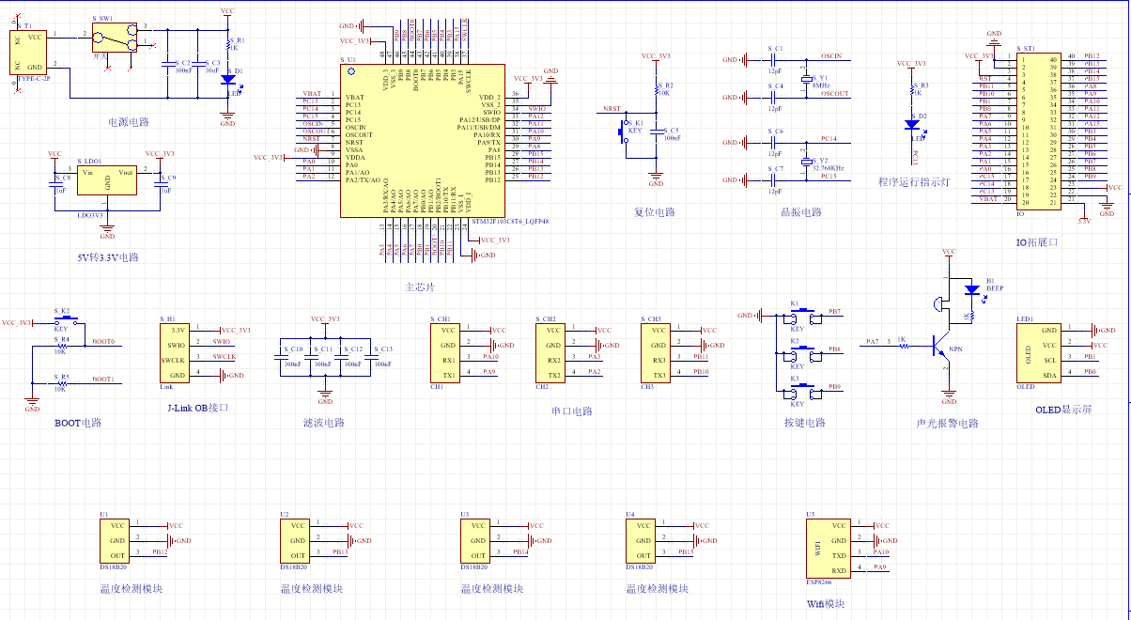Screen dimensions: 1131x620
Task: Select the 程序运行指示灯 label
Action: 914,182
